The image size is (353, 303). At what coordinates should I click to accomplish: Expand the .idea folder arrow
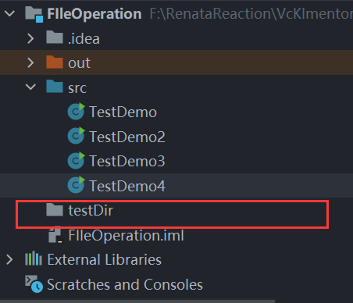(30, 38)
